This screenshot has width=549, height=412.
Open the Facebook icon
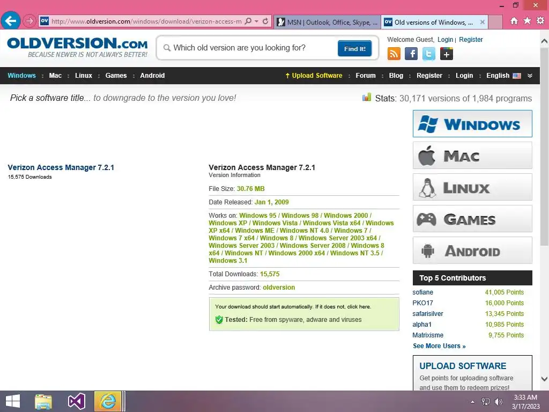click(x=411, y=54)
